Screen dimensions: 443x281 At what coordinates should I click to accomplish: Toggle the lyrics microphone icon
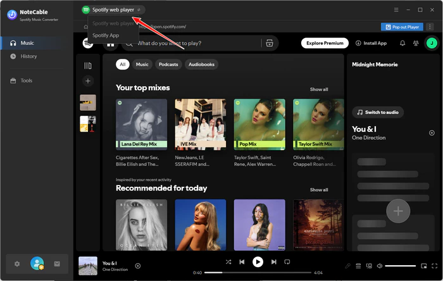tap(347, 266)
